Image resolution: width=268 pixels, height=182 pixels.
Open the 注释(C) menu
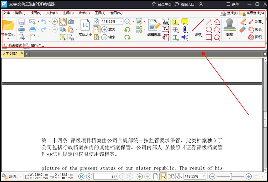click(x=68, y=13)
